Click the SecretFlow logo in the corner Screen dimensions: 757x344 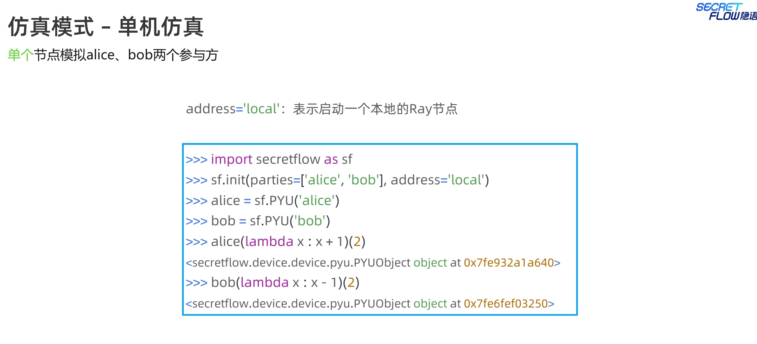coord(726,12)
